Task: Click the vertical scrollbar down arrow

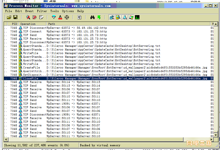Action: 216,135
